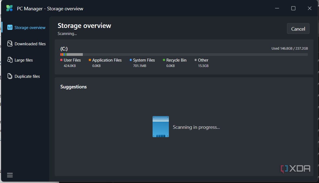The image size is (319, 183).
Task: Click the blue System Files legend swatch
Action: pyautogui.click(x=131, y=60)
